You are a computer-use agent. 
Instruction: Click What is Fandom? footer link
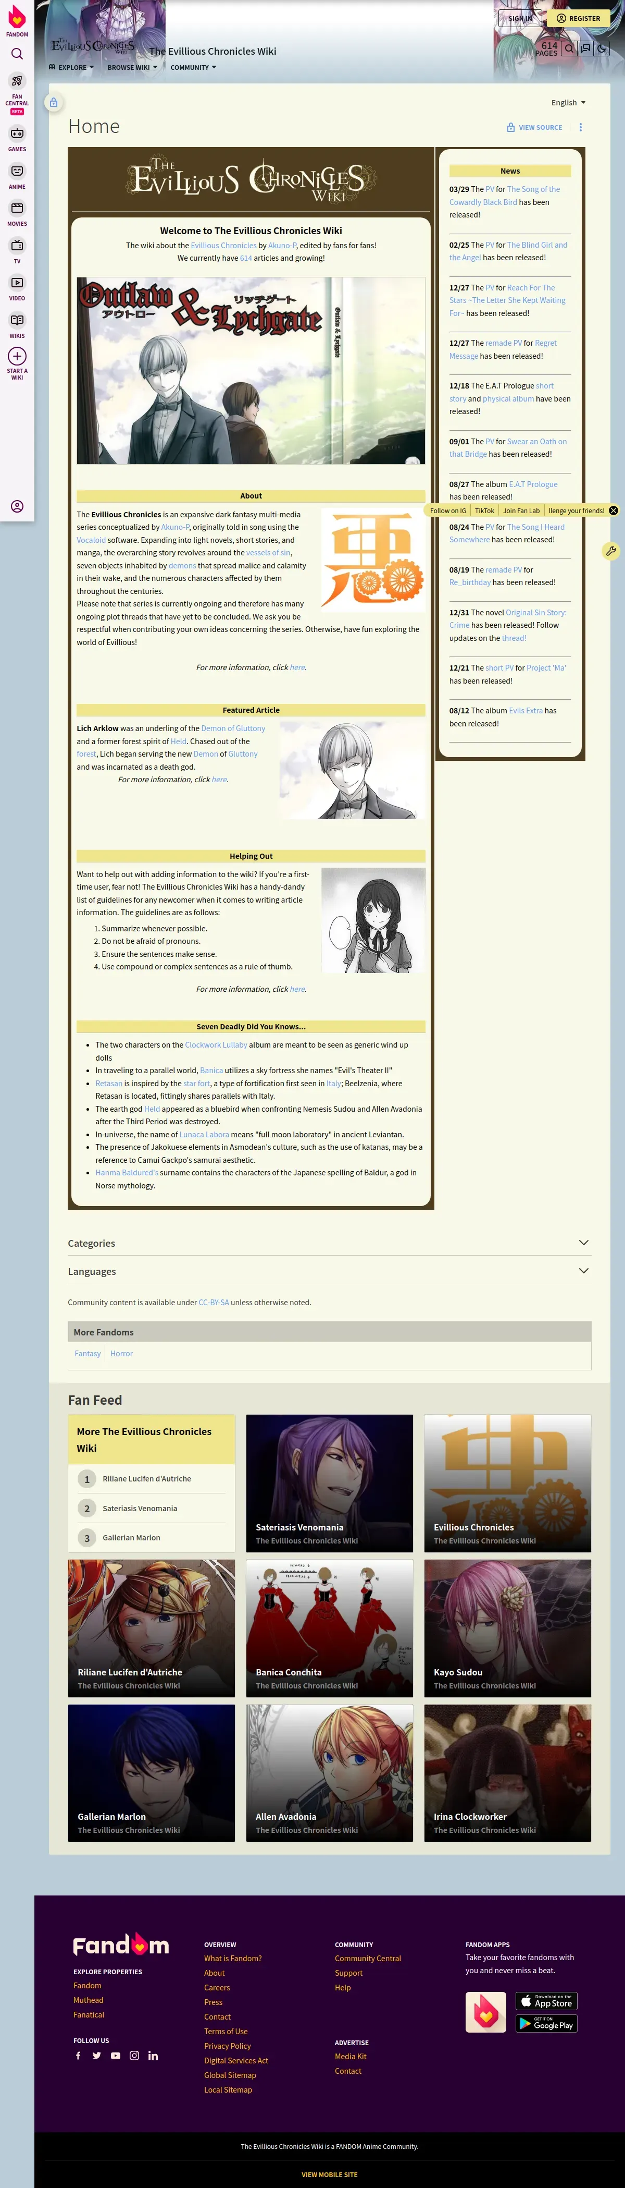click(232, 1958)
